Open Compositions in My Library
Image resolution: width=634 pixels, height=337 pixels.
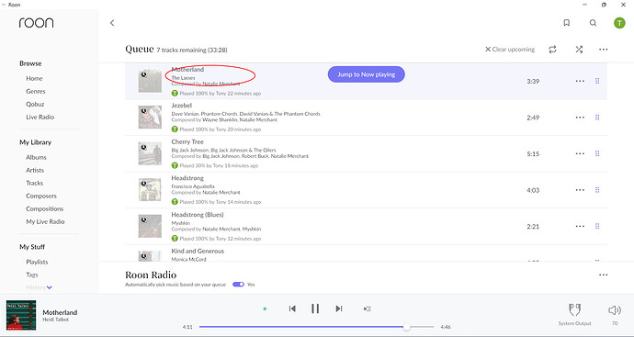(x=44, y=209)
